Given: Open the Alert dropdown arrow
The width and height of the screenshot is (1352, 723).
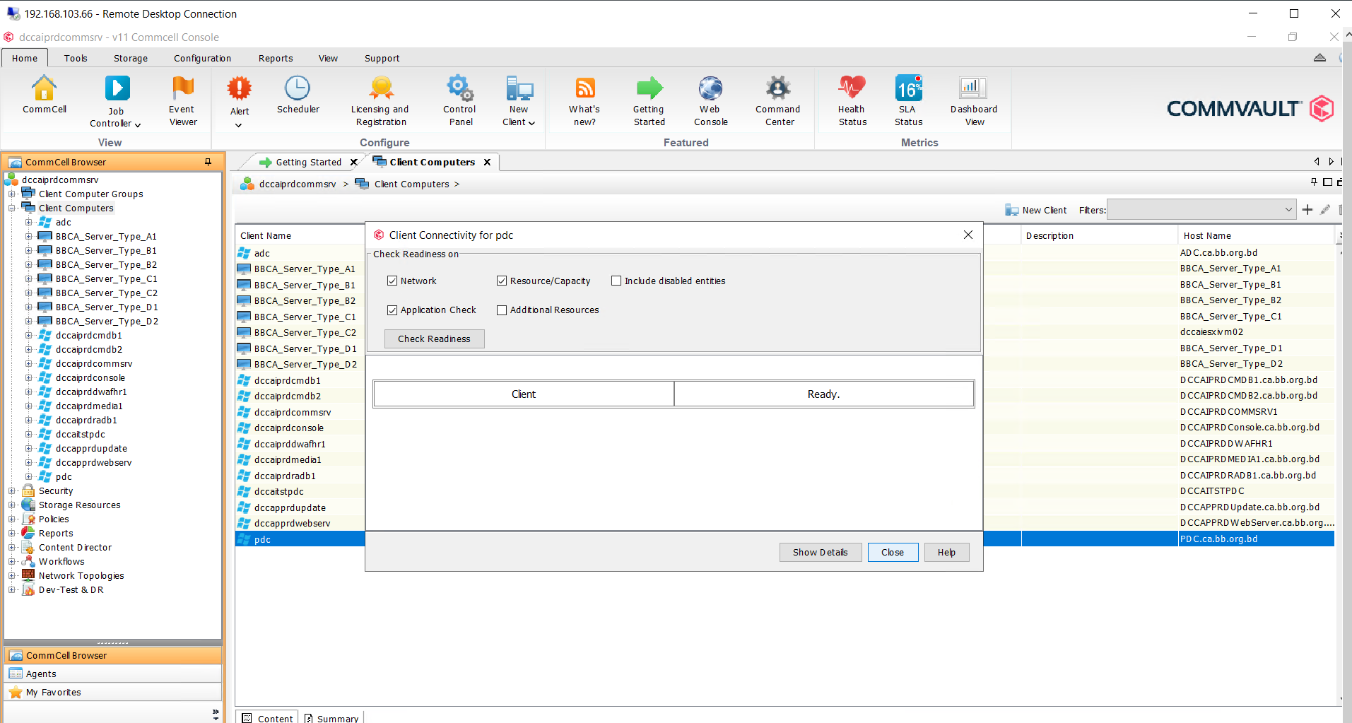Looking at the screenshot, I should [239, 125].
